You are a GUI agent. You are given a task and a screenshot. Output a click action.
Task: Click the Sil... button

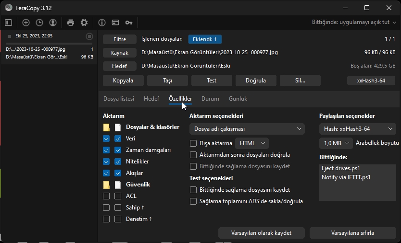300,81
